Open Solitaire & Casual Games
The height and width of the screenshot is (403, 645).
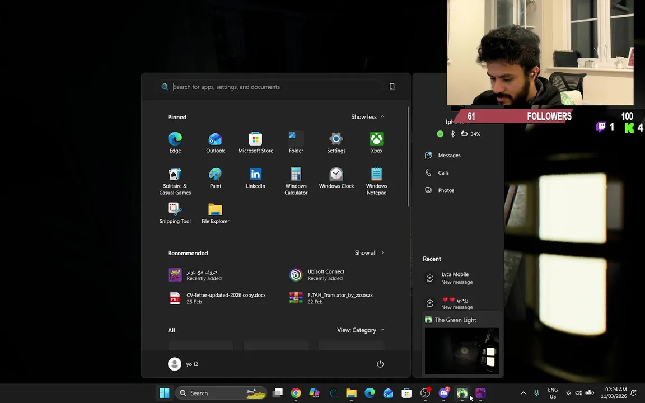pos(175,181)
